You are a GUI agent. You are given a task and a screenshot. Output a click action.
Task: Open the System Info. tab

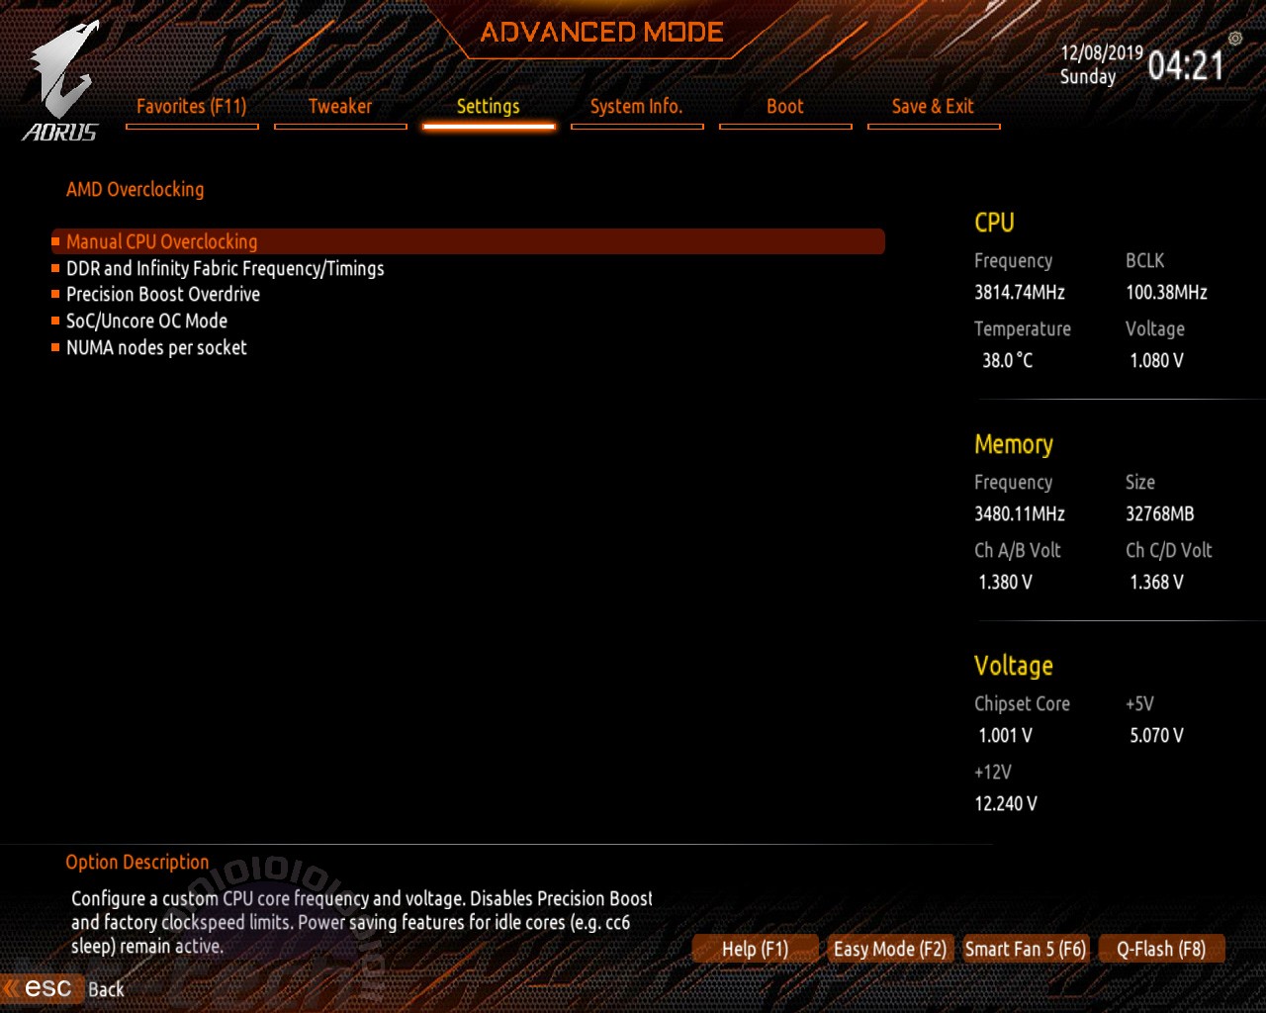637,107
